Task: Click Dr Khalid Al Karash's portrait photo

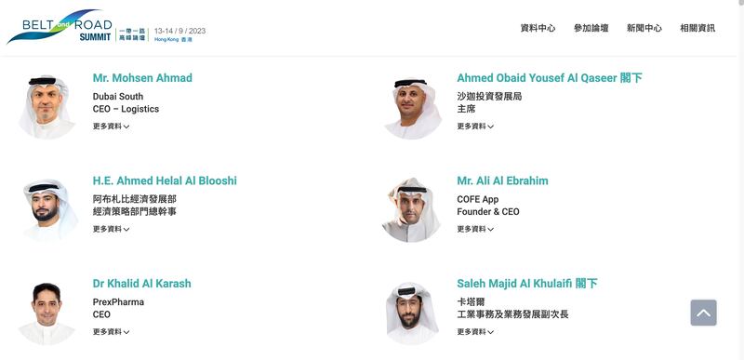Action: pyautogui.click(x=46, y=313)
